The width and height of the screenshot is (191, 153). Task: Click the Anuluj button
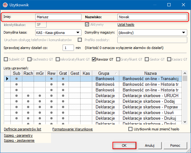point(149,145)
